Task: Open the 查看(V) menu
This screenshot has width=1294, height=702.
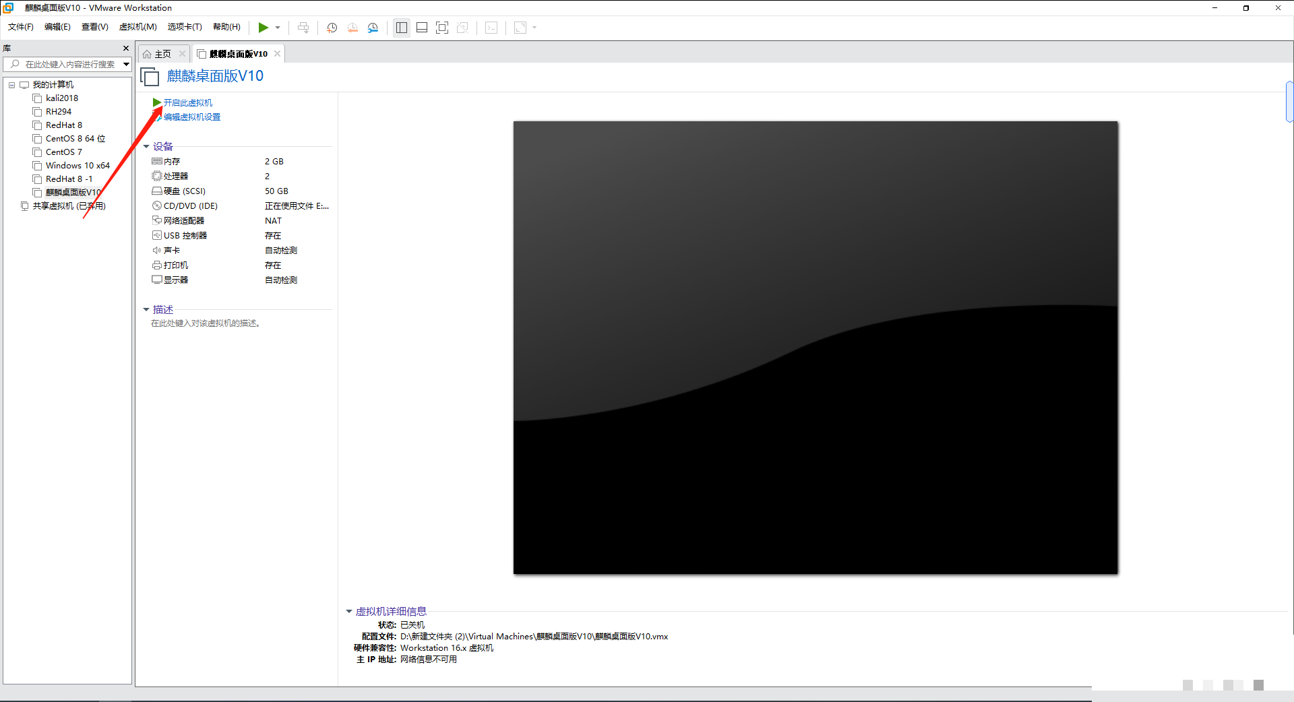Action: (95, 27)
